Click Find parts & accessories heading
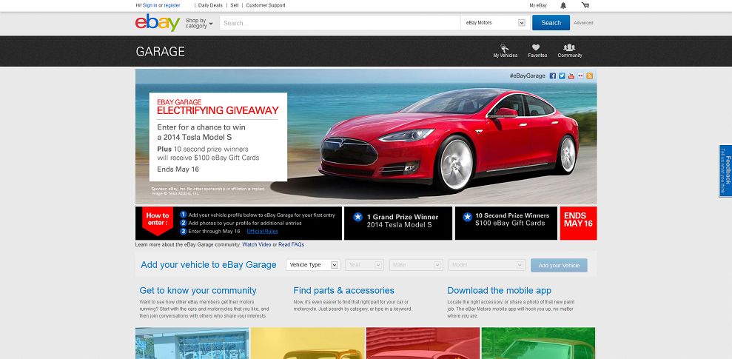The height and width of the screenshot is (359, 732). (343, 290)
